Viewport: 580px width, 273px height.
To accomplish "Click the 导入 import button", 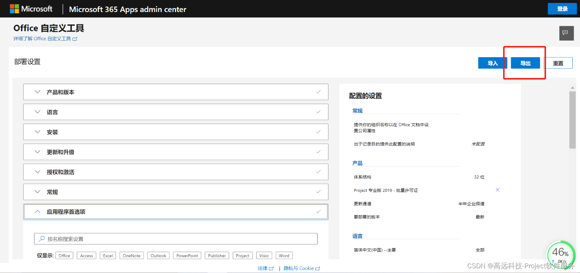I will [x=493, y=63].
